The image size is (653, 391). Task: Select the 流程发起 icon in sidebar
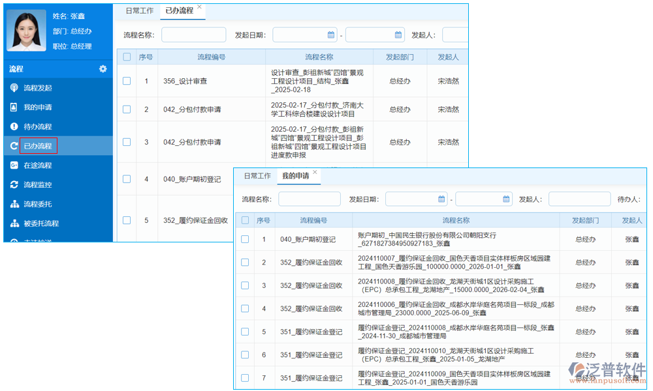click(15, 87)
